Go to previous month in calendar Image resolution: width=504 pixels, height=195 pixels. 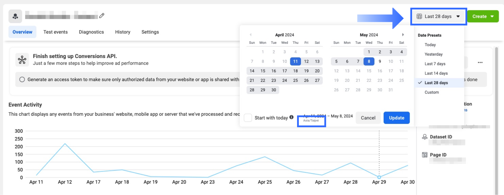click(251, 35)
